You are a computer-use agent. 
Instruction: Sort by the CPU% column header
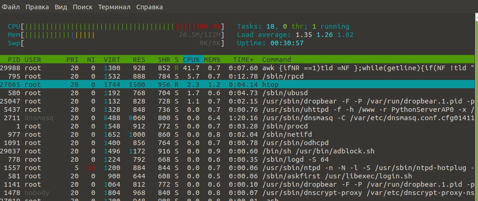pyautogui.click(x=191, y=60)
